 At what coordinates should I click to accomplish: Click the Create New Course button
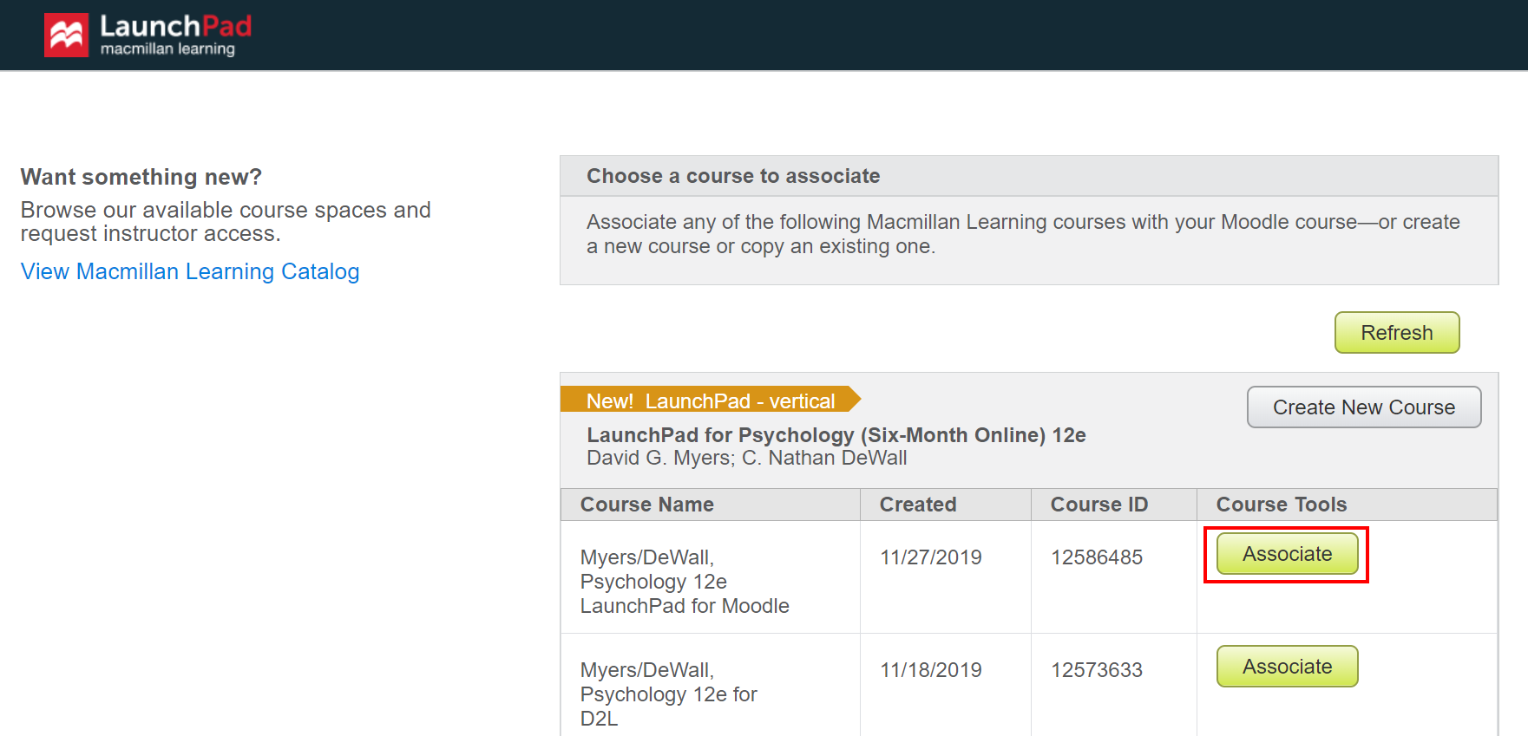coord(1364,407)
